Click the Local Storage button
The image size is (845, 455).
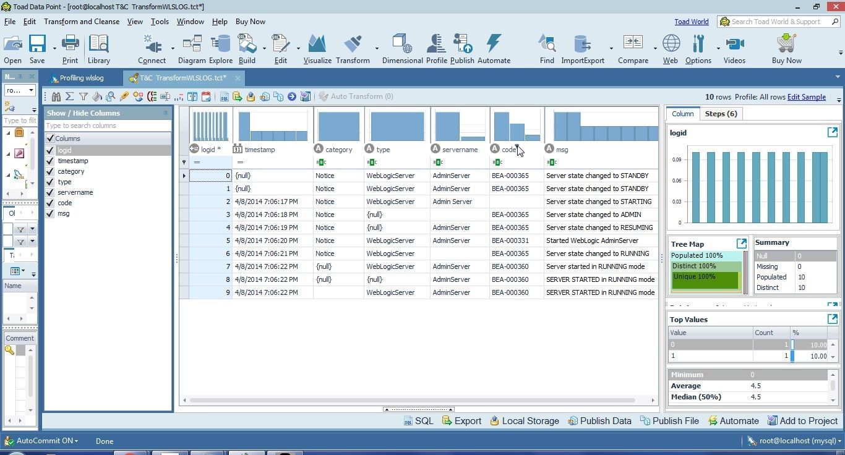point(525,421)
